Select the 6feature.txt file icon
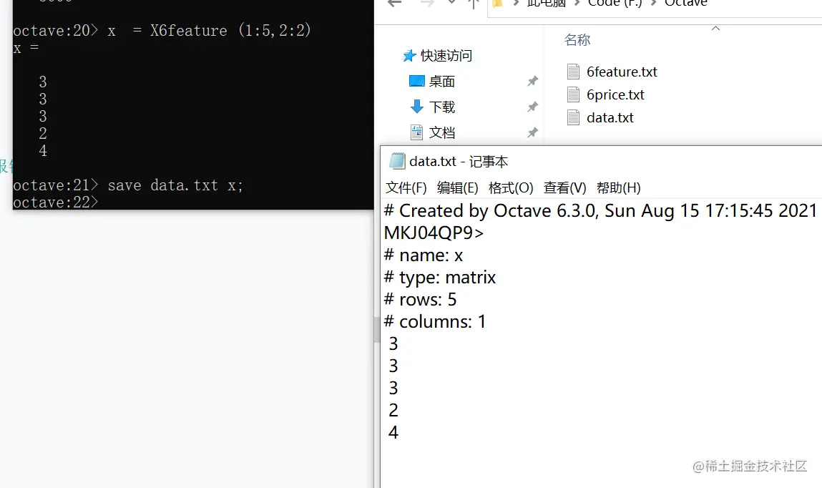 pyautogui.click(x=574, y=72)
